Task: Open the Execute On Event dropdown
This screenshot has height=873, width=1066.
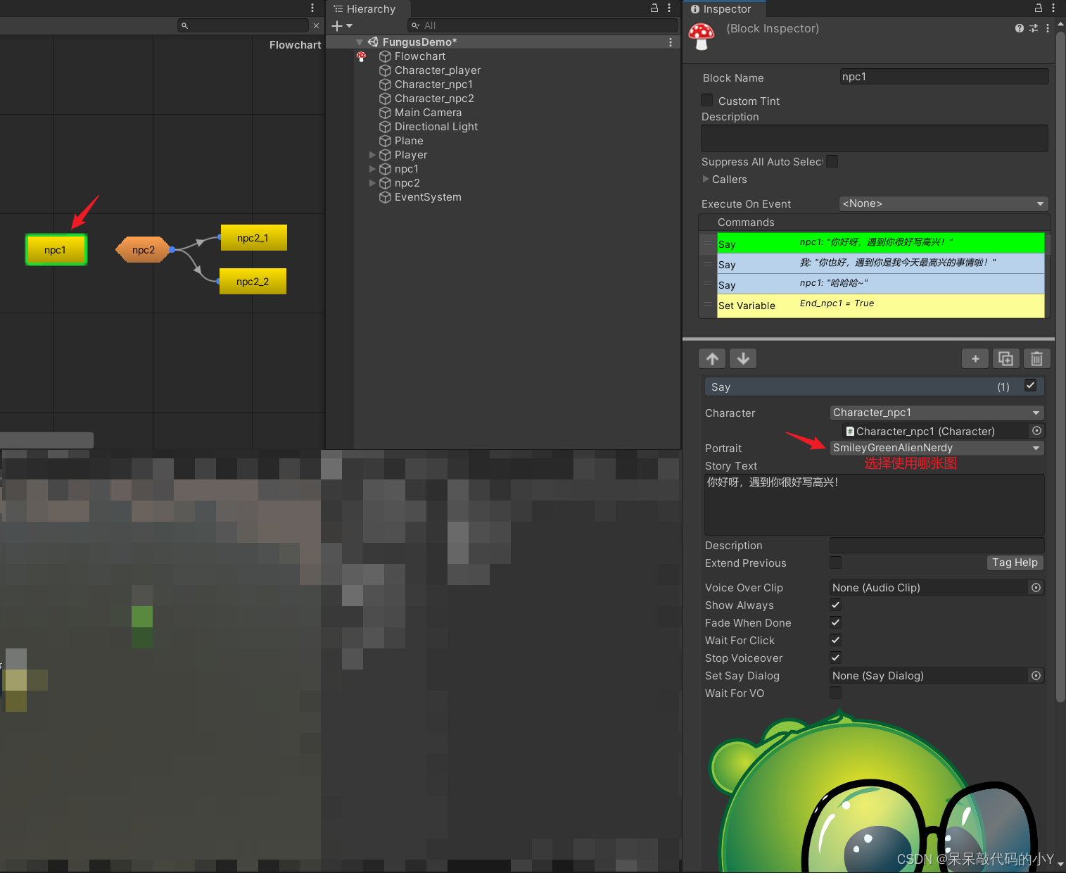Action: point(944,203)
